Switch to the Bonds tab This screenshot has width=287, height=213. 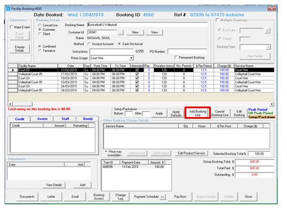click(x=88, y=119)
